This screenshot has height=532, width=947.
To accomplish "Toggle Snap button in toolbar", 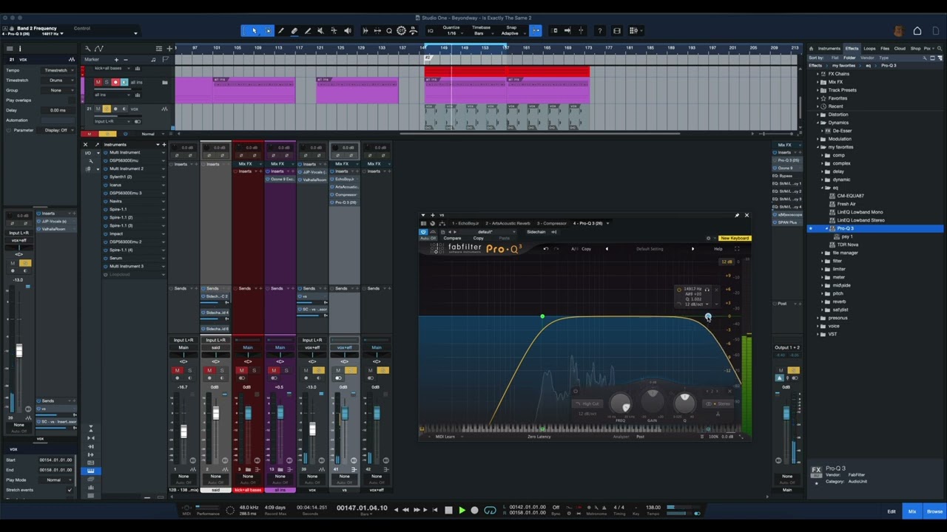I will click(536, 30).
